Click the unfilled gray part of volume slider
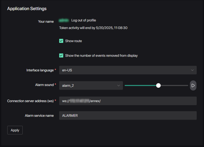 pos(174,85)
